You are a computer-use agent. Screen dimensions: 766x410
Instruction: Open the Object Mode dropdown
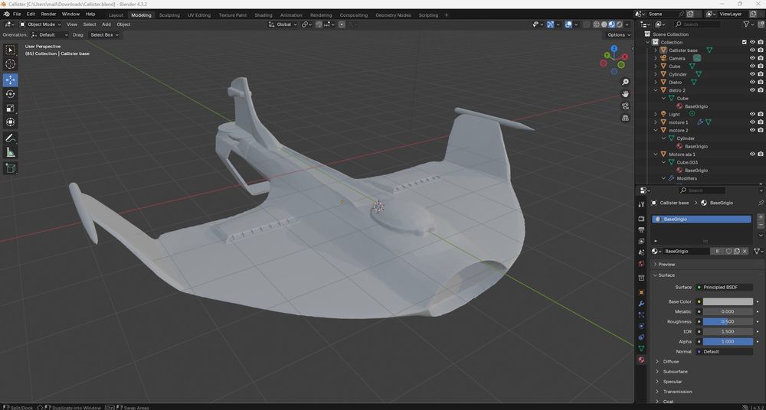point(40,24)
